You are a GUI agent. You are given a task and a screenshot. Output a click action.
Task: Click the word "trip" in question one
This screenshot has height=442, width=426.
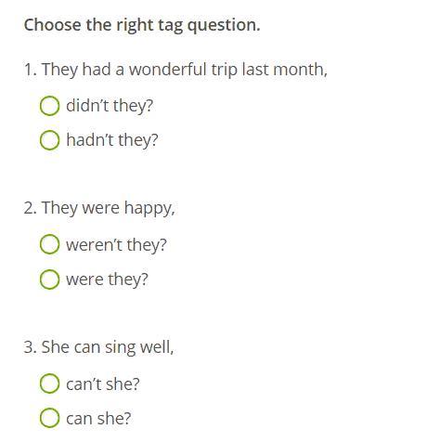(x=225, y=70)
